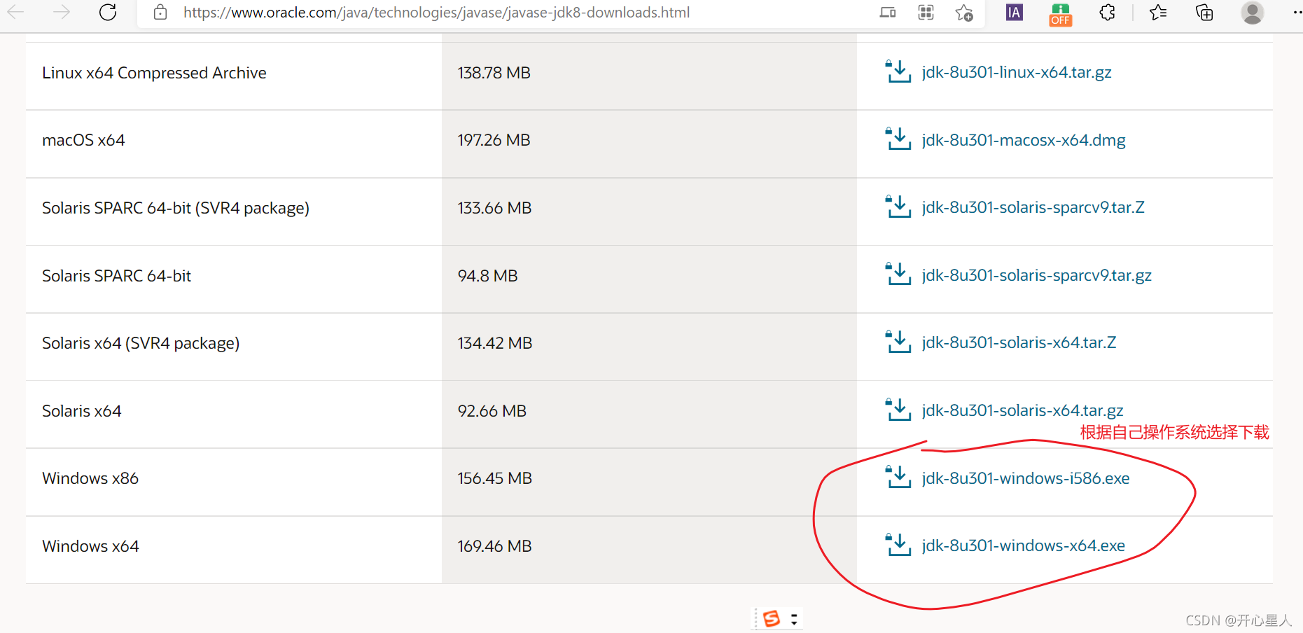1303x633 pixels.
Task: Open the app-available screen icon in address bar
Action: [x=888, y=12]
